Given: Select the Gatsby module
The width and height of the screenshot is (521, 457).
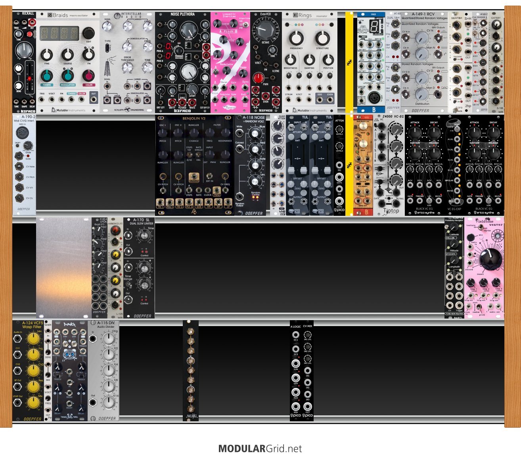Looking at the screenshot, I should [496, 63].
